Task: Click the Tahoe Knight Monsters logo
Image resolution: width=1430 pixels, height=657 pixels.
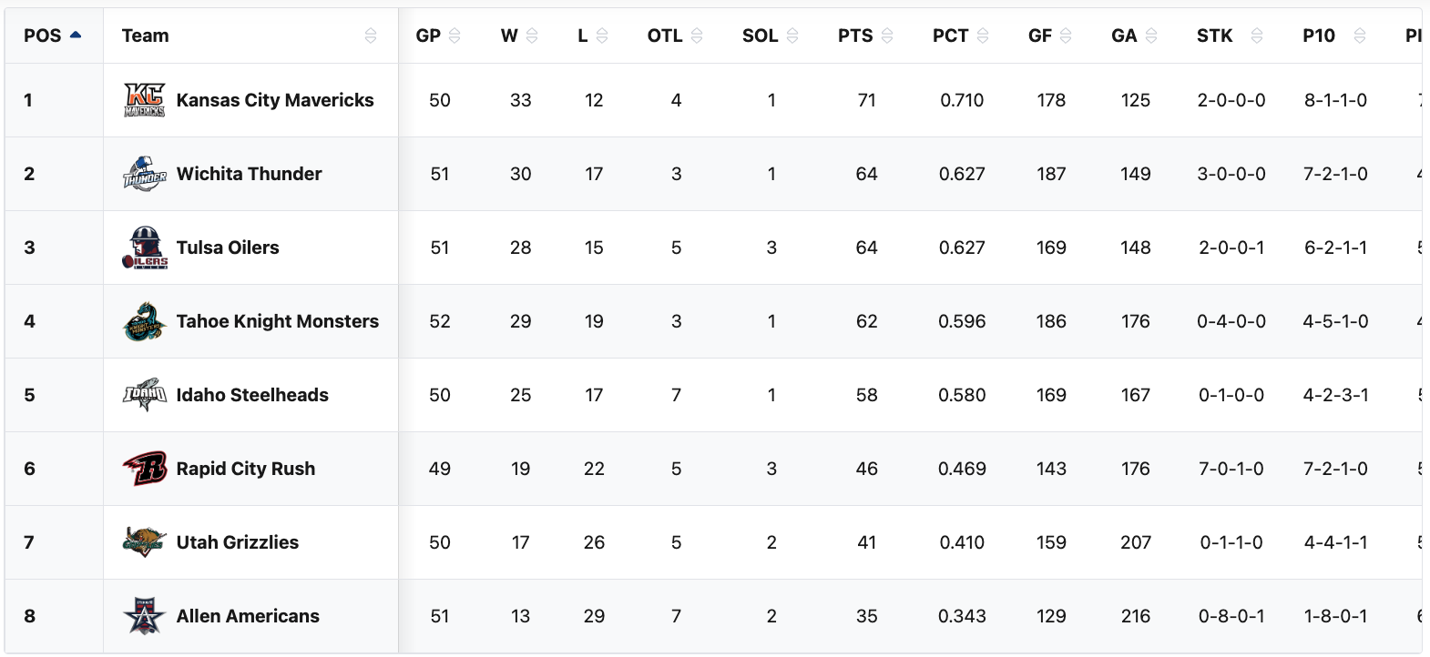Action: coord(144,321)
